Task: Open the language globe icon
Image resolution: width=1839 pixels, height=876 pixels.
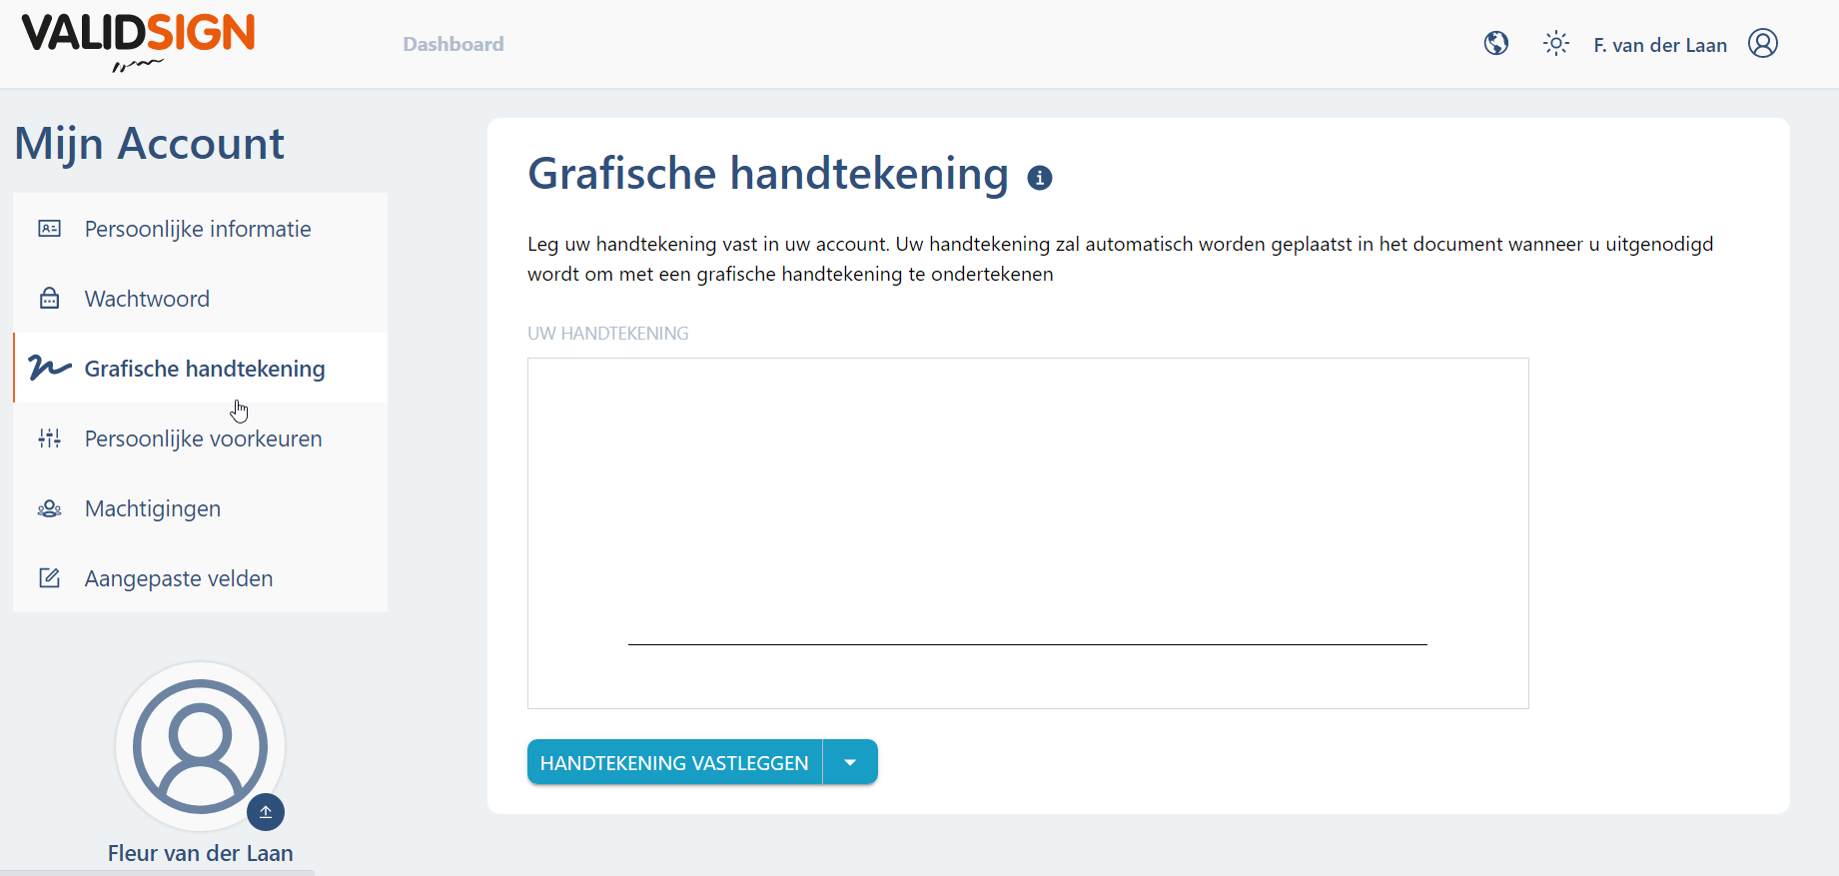Action: click(x=1496, y=43)
